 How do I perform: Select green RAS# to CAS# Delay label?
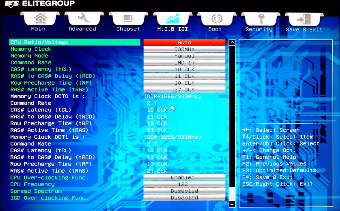click(53, 76)
